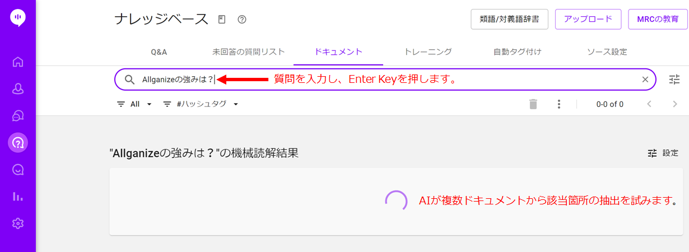Open the analytics bar chart icon
This screenshot has height=252, width=689.
pos(18,197)
